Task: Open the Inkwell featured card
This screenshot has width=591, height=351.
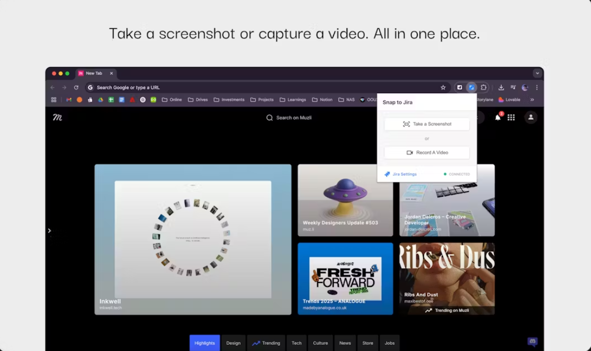Action: click(x=193, y=239)
